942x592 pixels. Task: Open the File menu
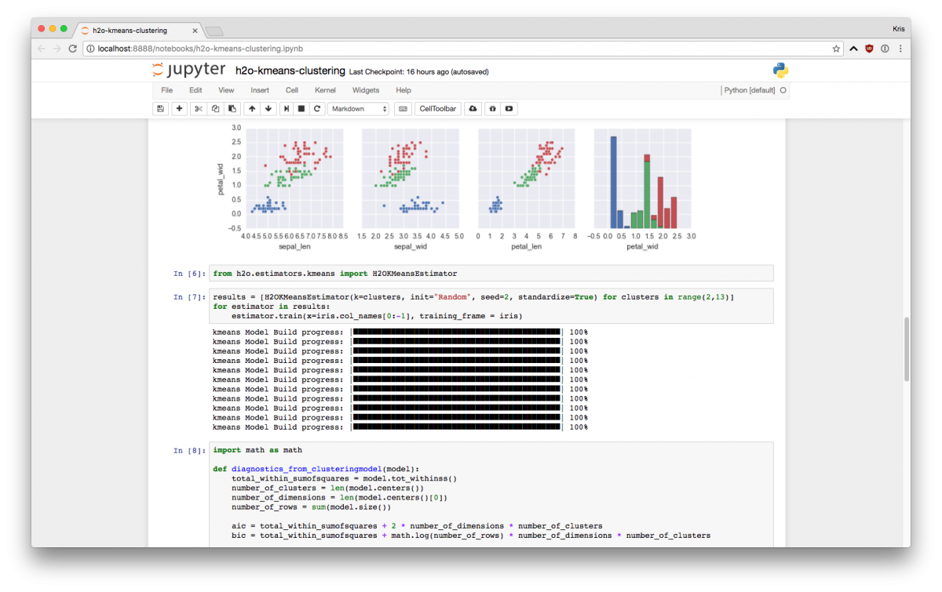(x=166, y=90)
